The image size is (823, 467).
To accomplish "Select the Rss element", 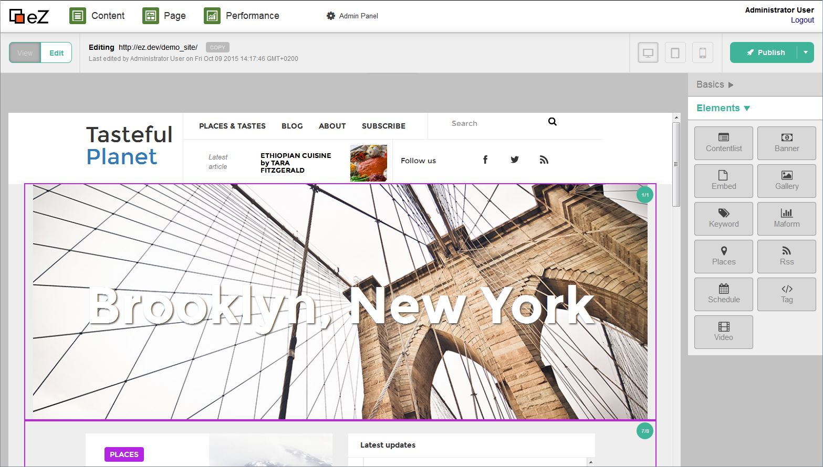I will tap(787, 257).
